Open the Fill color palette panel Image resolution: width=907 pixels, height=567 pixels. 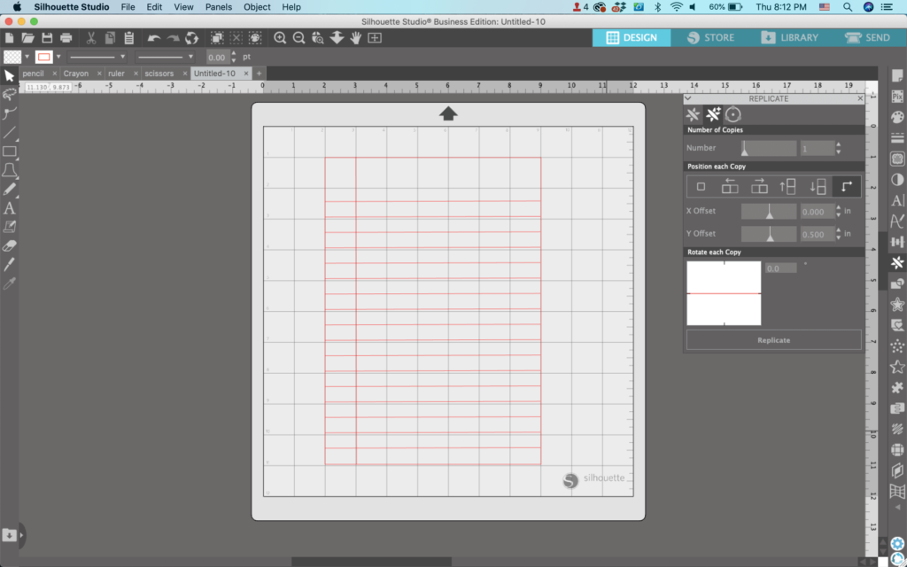tap(897, 118)
